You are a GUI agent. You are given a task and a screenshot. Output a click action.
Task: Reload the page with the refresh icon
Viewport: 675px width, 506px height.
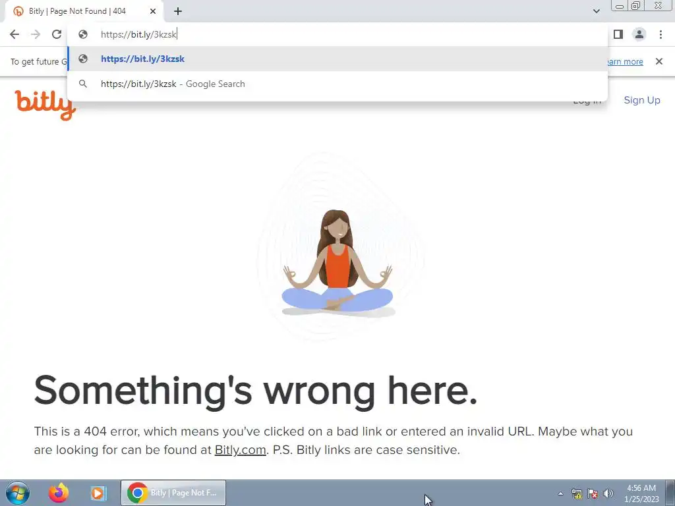[57, 34]
